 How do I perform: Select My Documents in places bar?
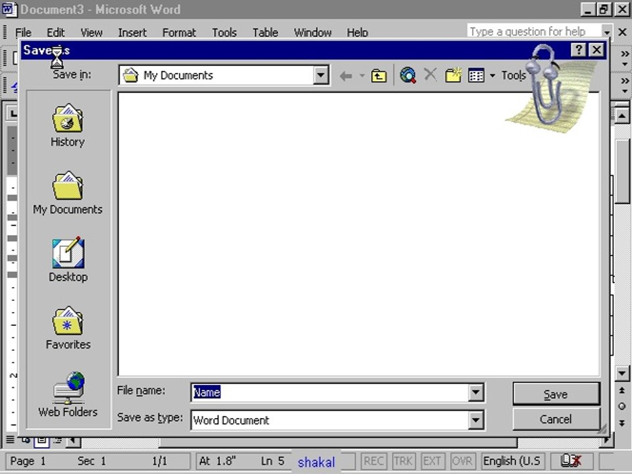(68, 193)
